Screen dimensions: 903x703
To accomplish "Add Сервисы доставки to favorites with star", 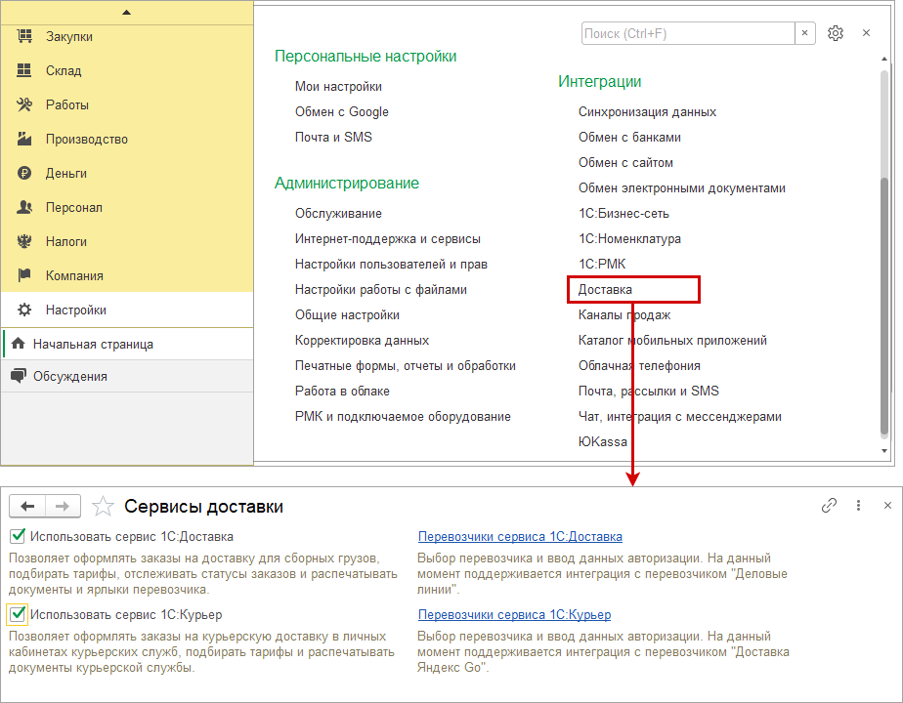I will (x=103, y=506).
